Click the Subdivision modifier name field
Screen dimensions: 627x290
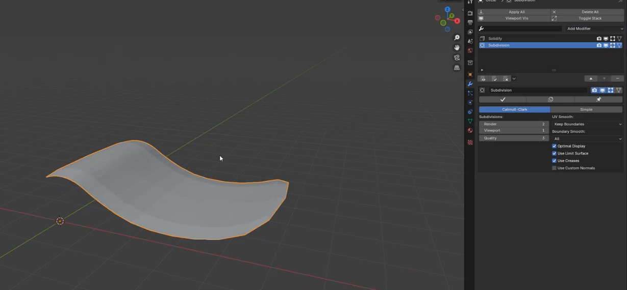538,90
